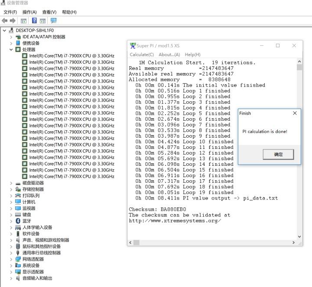
Task: Select the network adapters (网络适配器) icon
Action: coord(18,259)
